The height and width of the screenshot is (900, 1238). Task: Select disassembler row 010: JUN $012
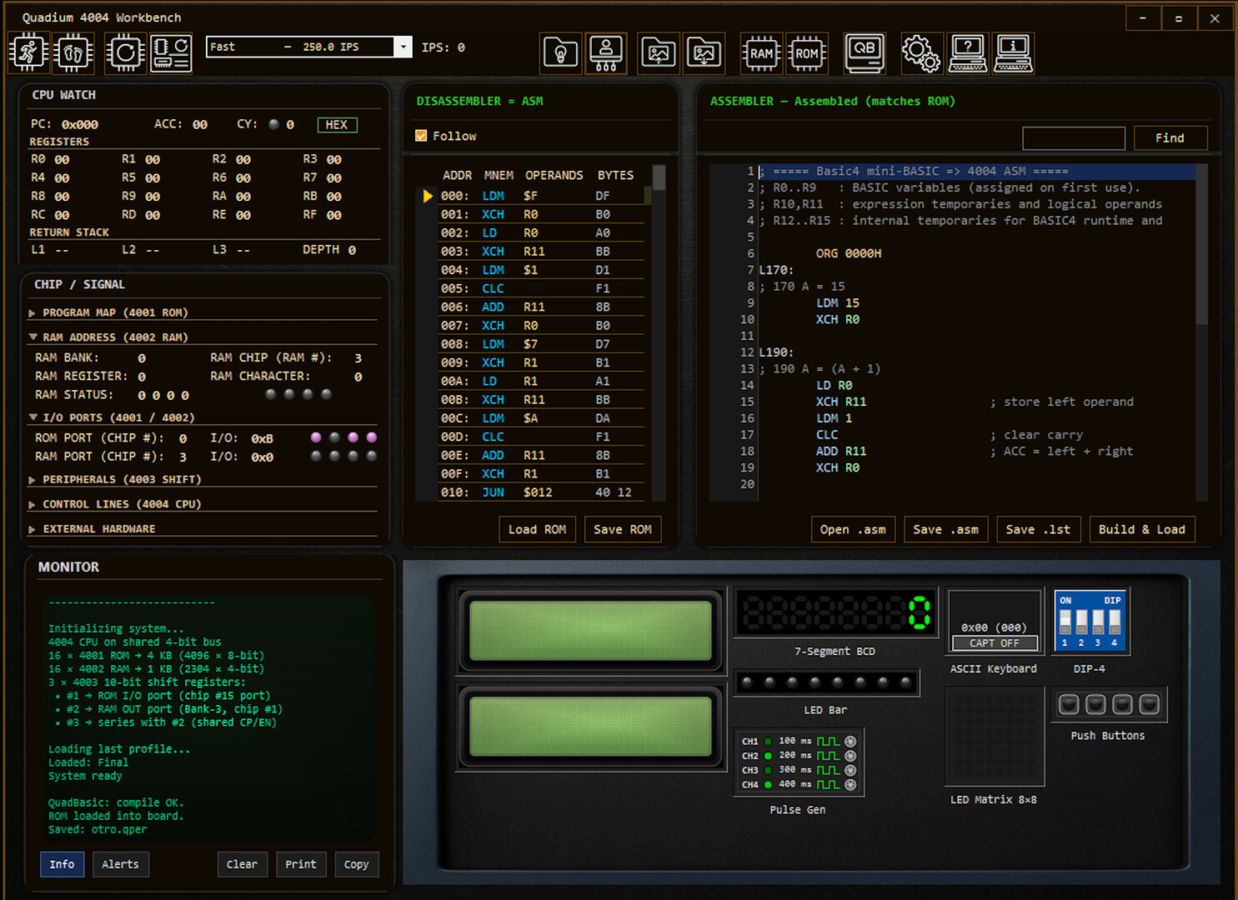pyautogui.click(x=541, y=492)
